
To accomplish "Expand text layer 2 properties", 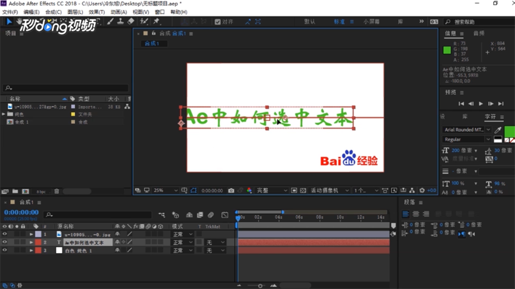I will (31, 242).
